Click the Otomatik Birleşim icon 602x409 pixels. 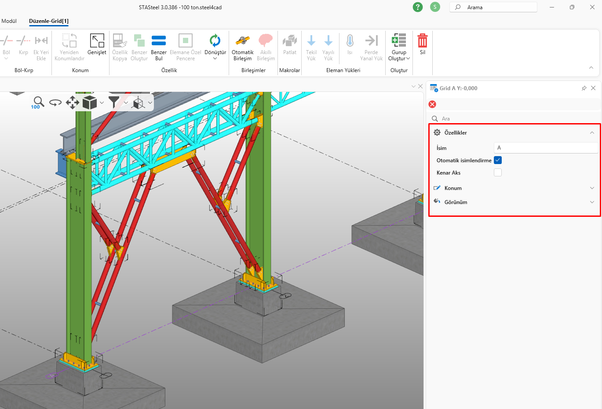coord(242,41)
